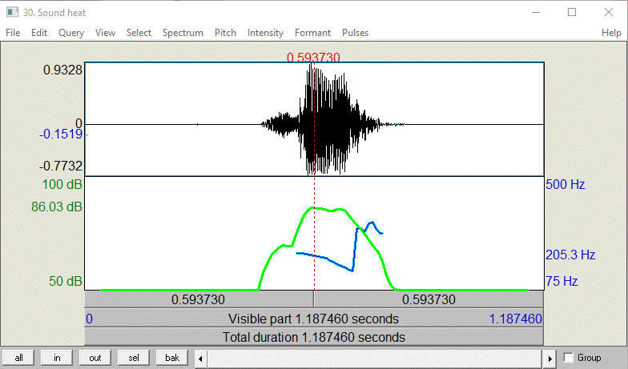This screenshot has width=628, height=369.
Task: Open the Help menu
Action: click(x=610, y=33)
